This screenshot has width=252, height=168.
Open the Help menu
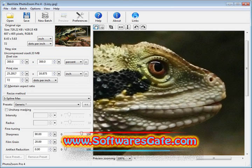56,8
